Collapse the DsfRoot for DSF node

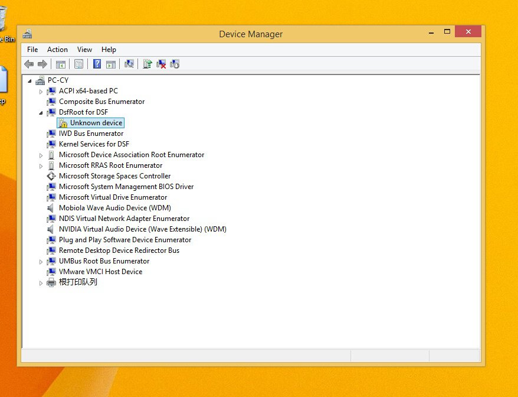coord(41,112)
